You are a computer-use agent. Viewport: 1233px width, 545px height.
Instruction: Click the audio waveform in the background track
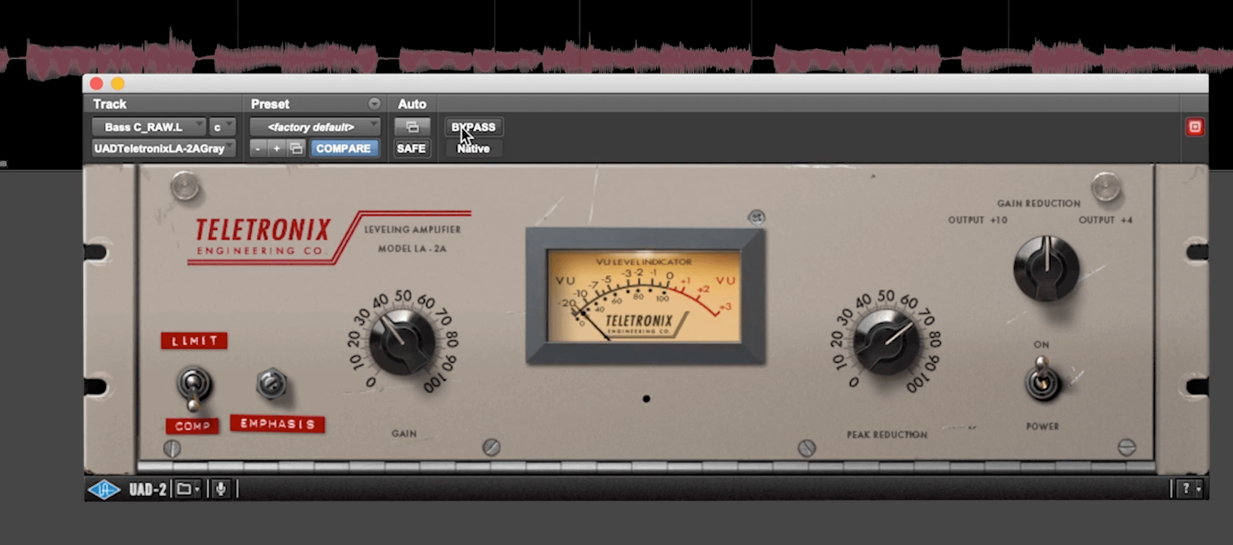point(616,57)
